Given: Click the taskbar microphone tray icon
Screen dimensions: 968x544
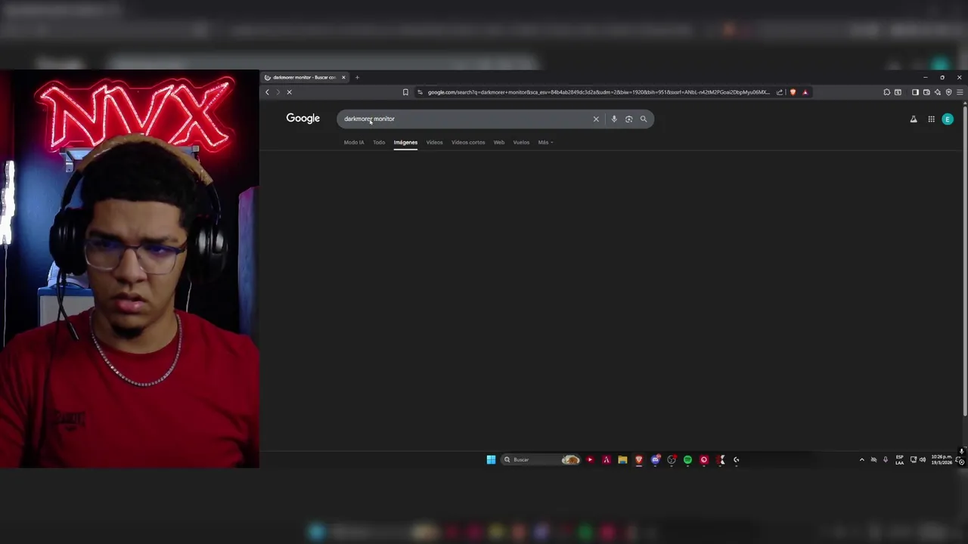Looking at the screenshot, I should tap(886, 459).
